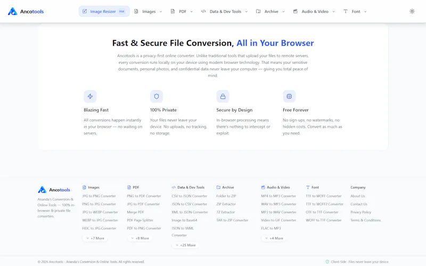Open PNG to JPG Converter link
The width and height of the screenshot is (426, 266).
99,204
